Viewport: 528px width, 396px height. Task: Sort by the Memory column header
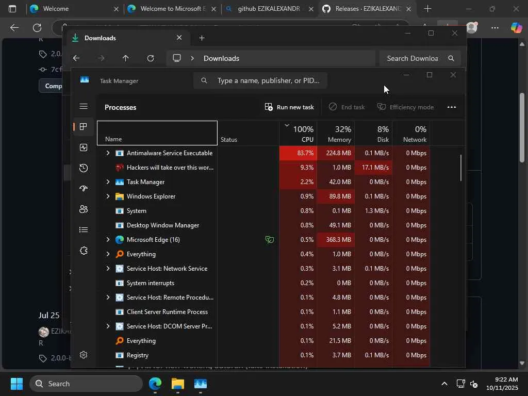(x=336, y=133)
